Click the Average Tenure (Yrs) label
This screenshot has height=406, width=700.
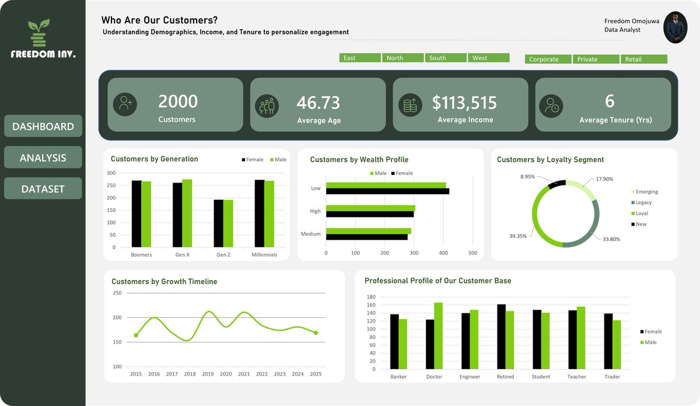pos(615,120)
